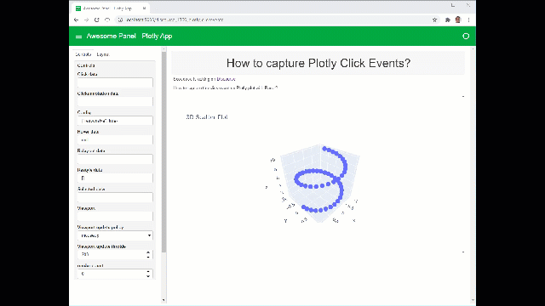
Task: Decrease the render count value
Action: [148, 276]
